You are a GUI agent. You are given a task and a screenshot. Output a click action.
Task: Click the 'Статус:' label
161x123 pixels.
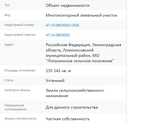tap(9, 80)
